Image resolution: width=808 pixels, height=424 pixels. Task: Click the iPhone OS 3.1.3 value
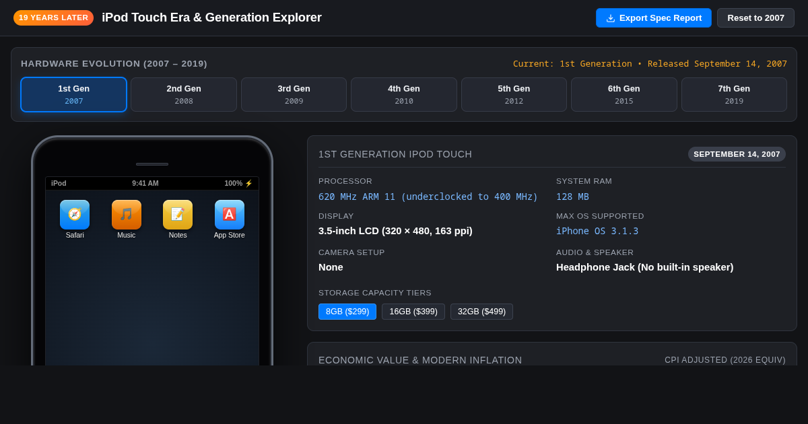597,231
